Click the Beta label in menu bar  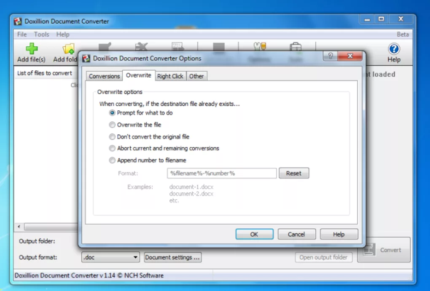(x=403, y=35)
